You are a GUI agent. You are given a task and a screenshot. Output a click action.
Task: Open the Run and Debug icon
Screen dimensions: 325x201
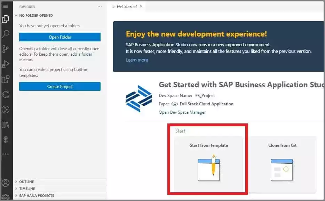(x=5, y=64)
